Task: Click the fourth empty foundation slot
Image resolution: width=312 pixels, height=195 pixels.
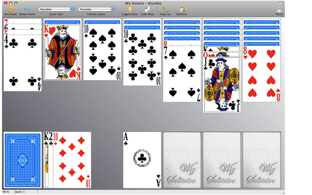Action: click(261, 160)
